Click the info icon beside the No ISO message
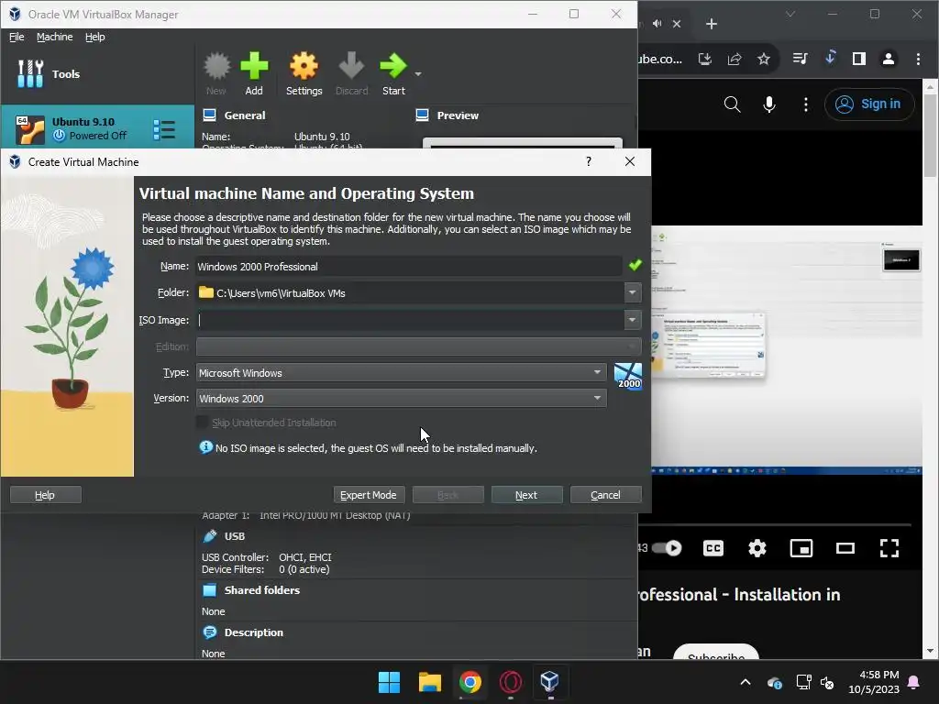Viewport: 939px width, 704px height. [205, 447]
